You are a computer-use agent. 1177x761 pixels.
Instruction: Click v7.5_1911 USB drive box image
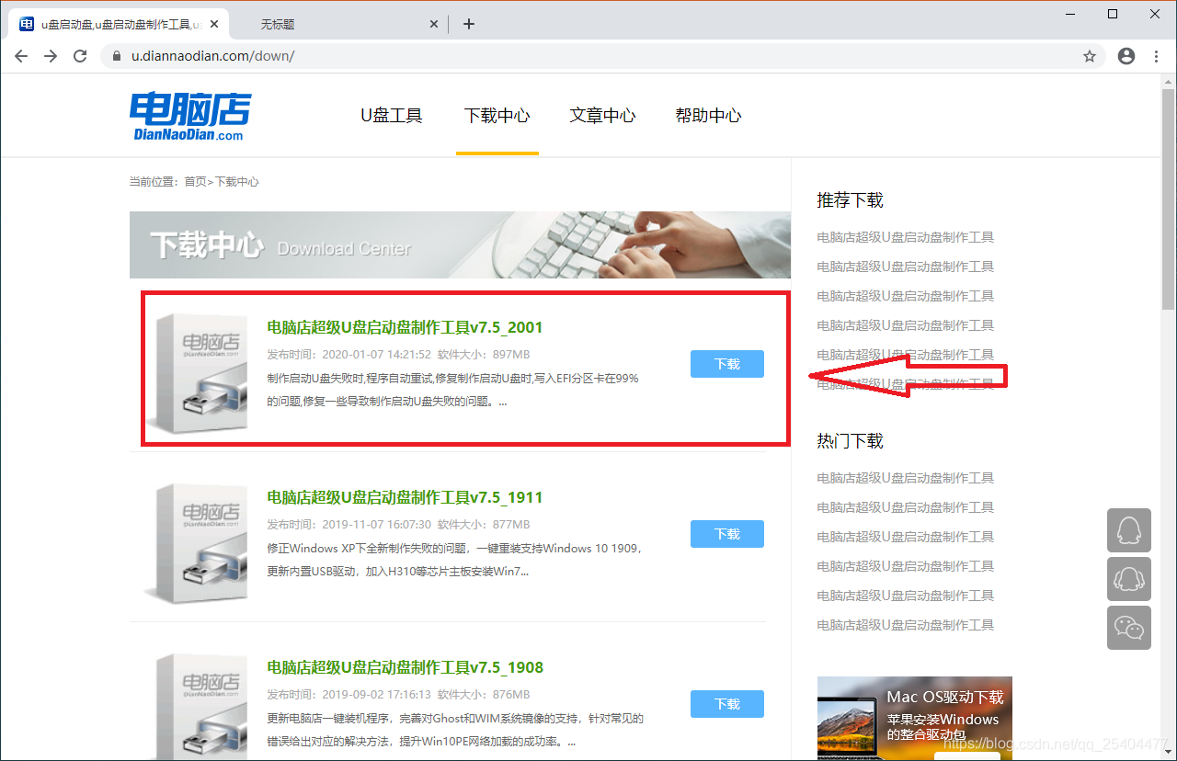197,543
